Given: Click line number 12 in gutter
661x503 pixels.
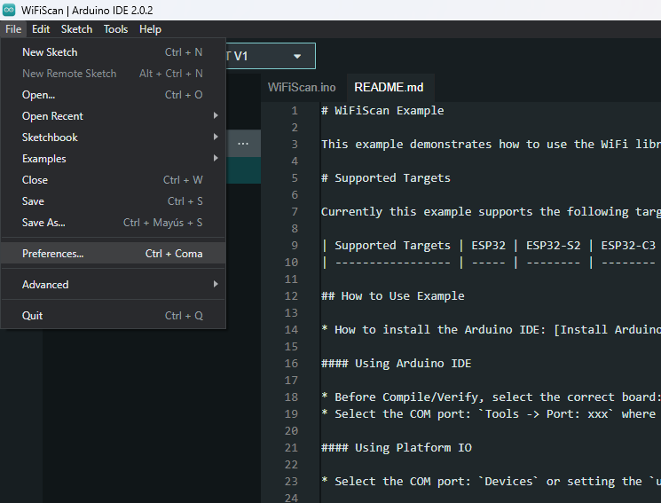Looking at the screenshot, I should tap(291, 296).
